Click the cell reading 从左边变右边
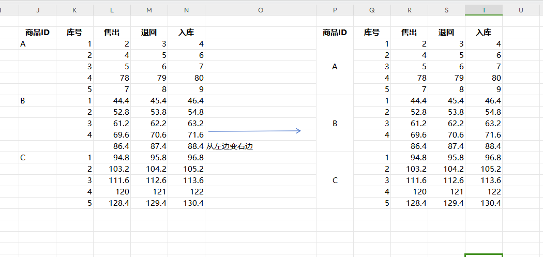Image resolution: width=543 pixels, height=257 pixels. tap(230, 146)
